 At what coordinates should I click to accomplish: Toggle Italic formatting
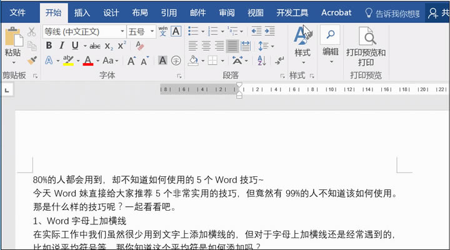click(x=62, y=46)
